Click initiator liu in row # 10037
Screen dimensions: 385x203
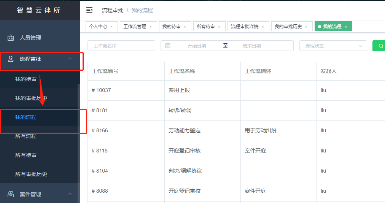pyautogui.click(x=323, y=90)
